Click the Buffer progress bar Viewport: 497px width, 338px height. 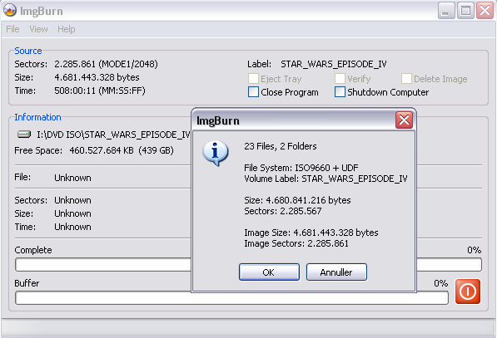pyautogui.click(x=231, y=298)
